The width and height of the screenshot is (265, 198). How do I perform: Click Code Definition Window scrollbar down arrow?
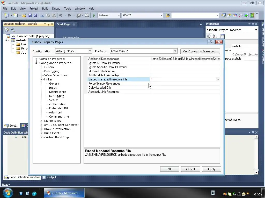point(256,172)
